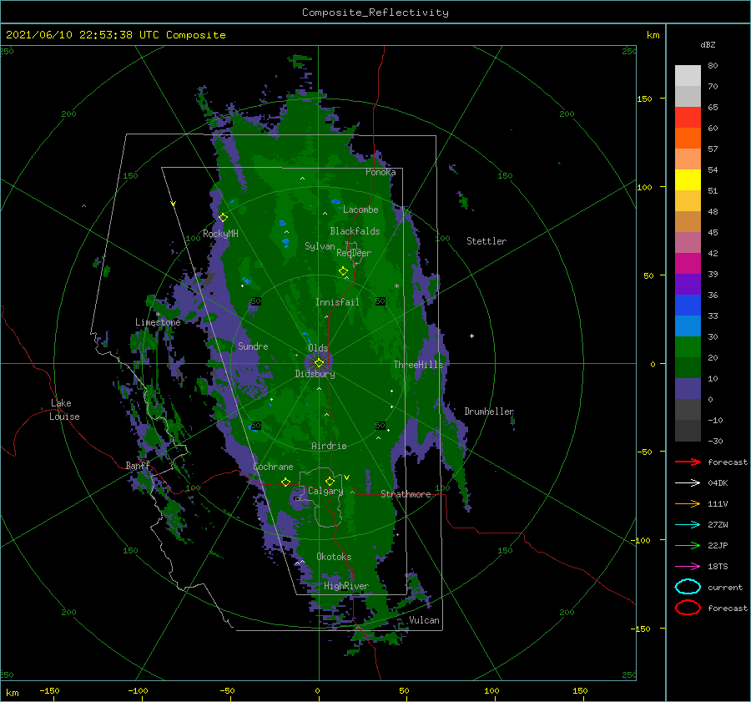
Task: Click the purple 36-39 dBZ swatch
Action: [688, 285]
